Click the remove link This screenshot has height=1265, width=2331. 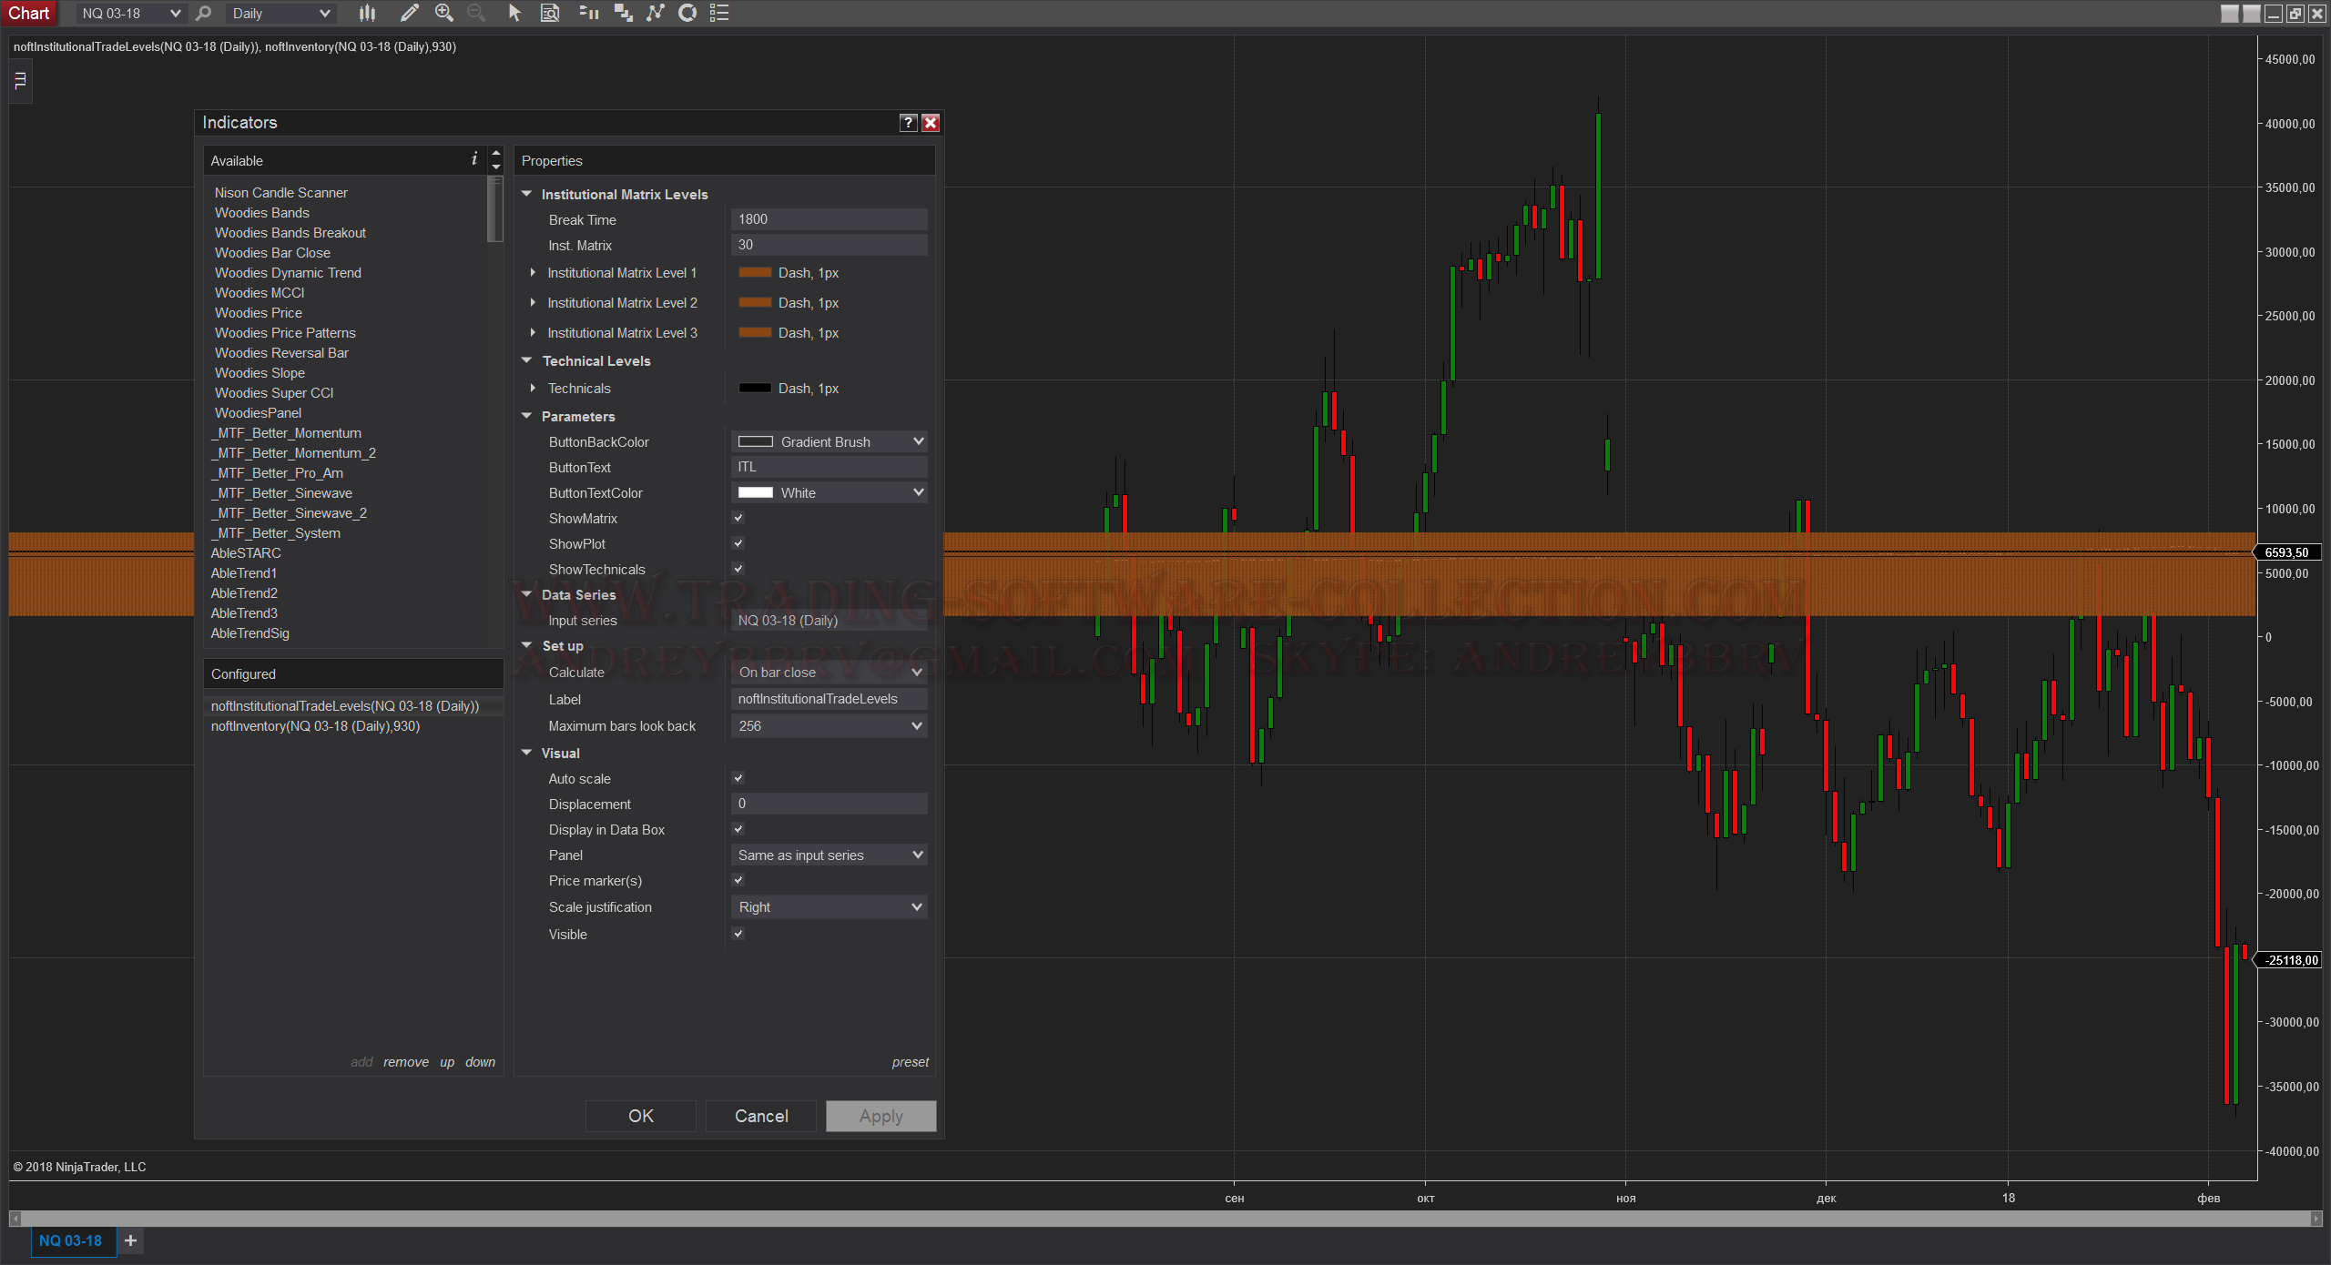[405, 1062]
